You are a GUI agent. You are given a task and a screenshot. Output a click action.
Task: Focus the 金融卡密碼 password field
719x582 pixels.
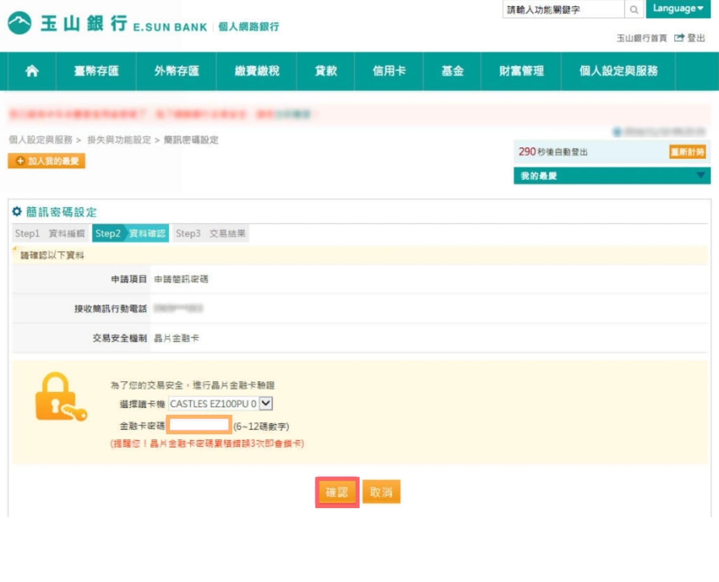pos(199,425)
